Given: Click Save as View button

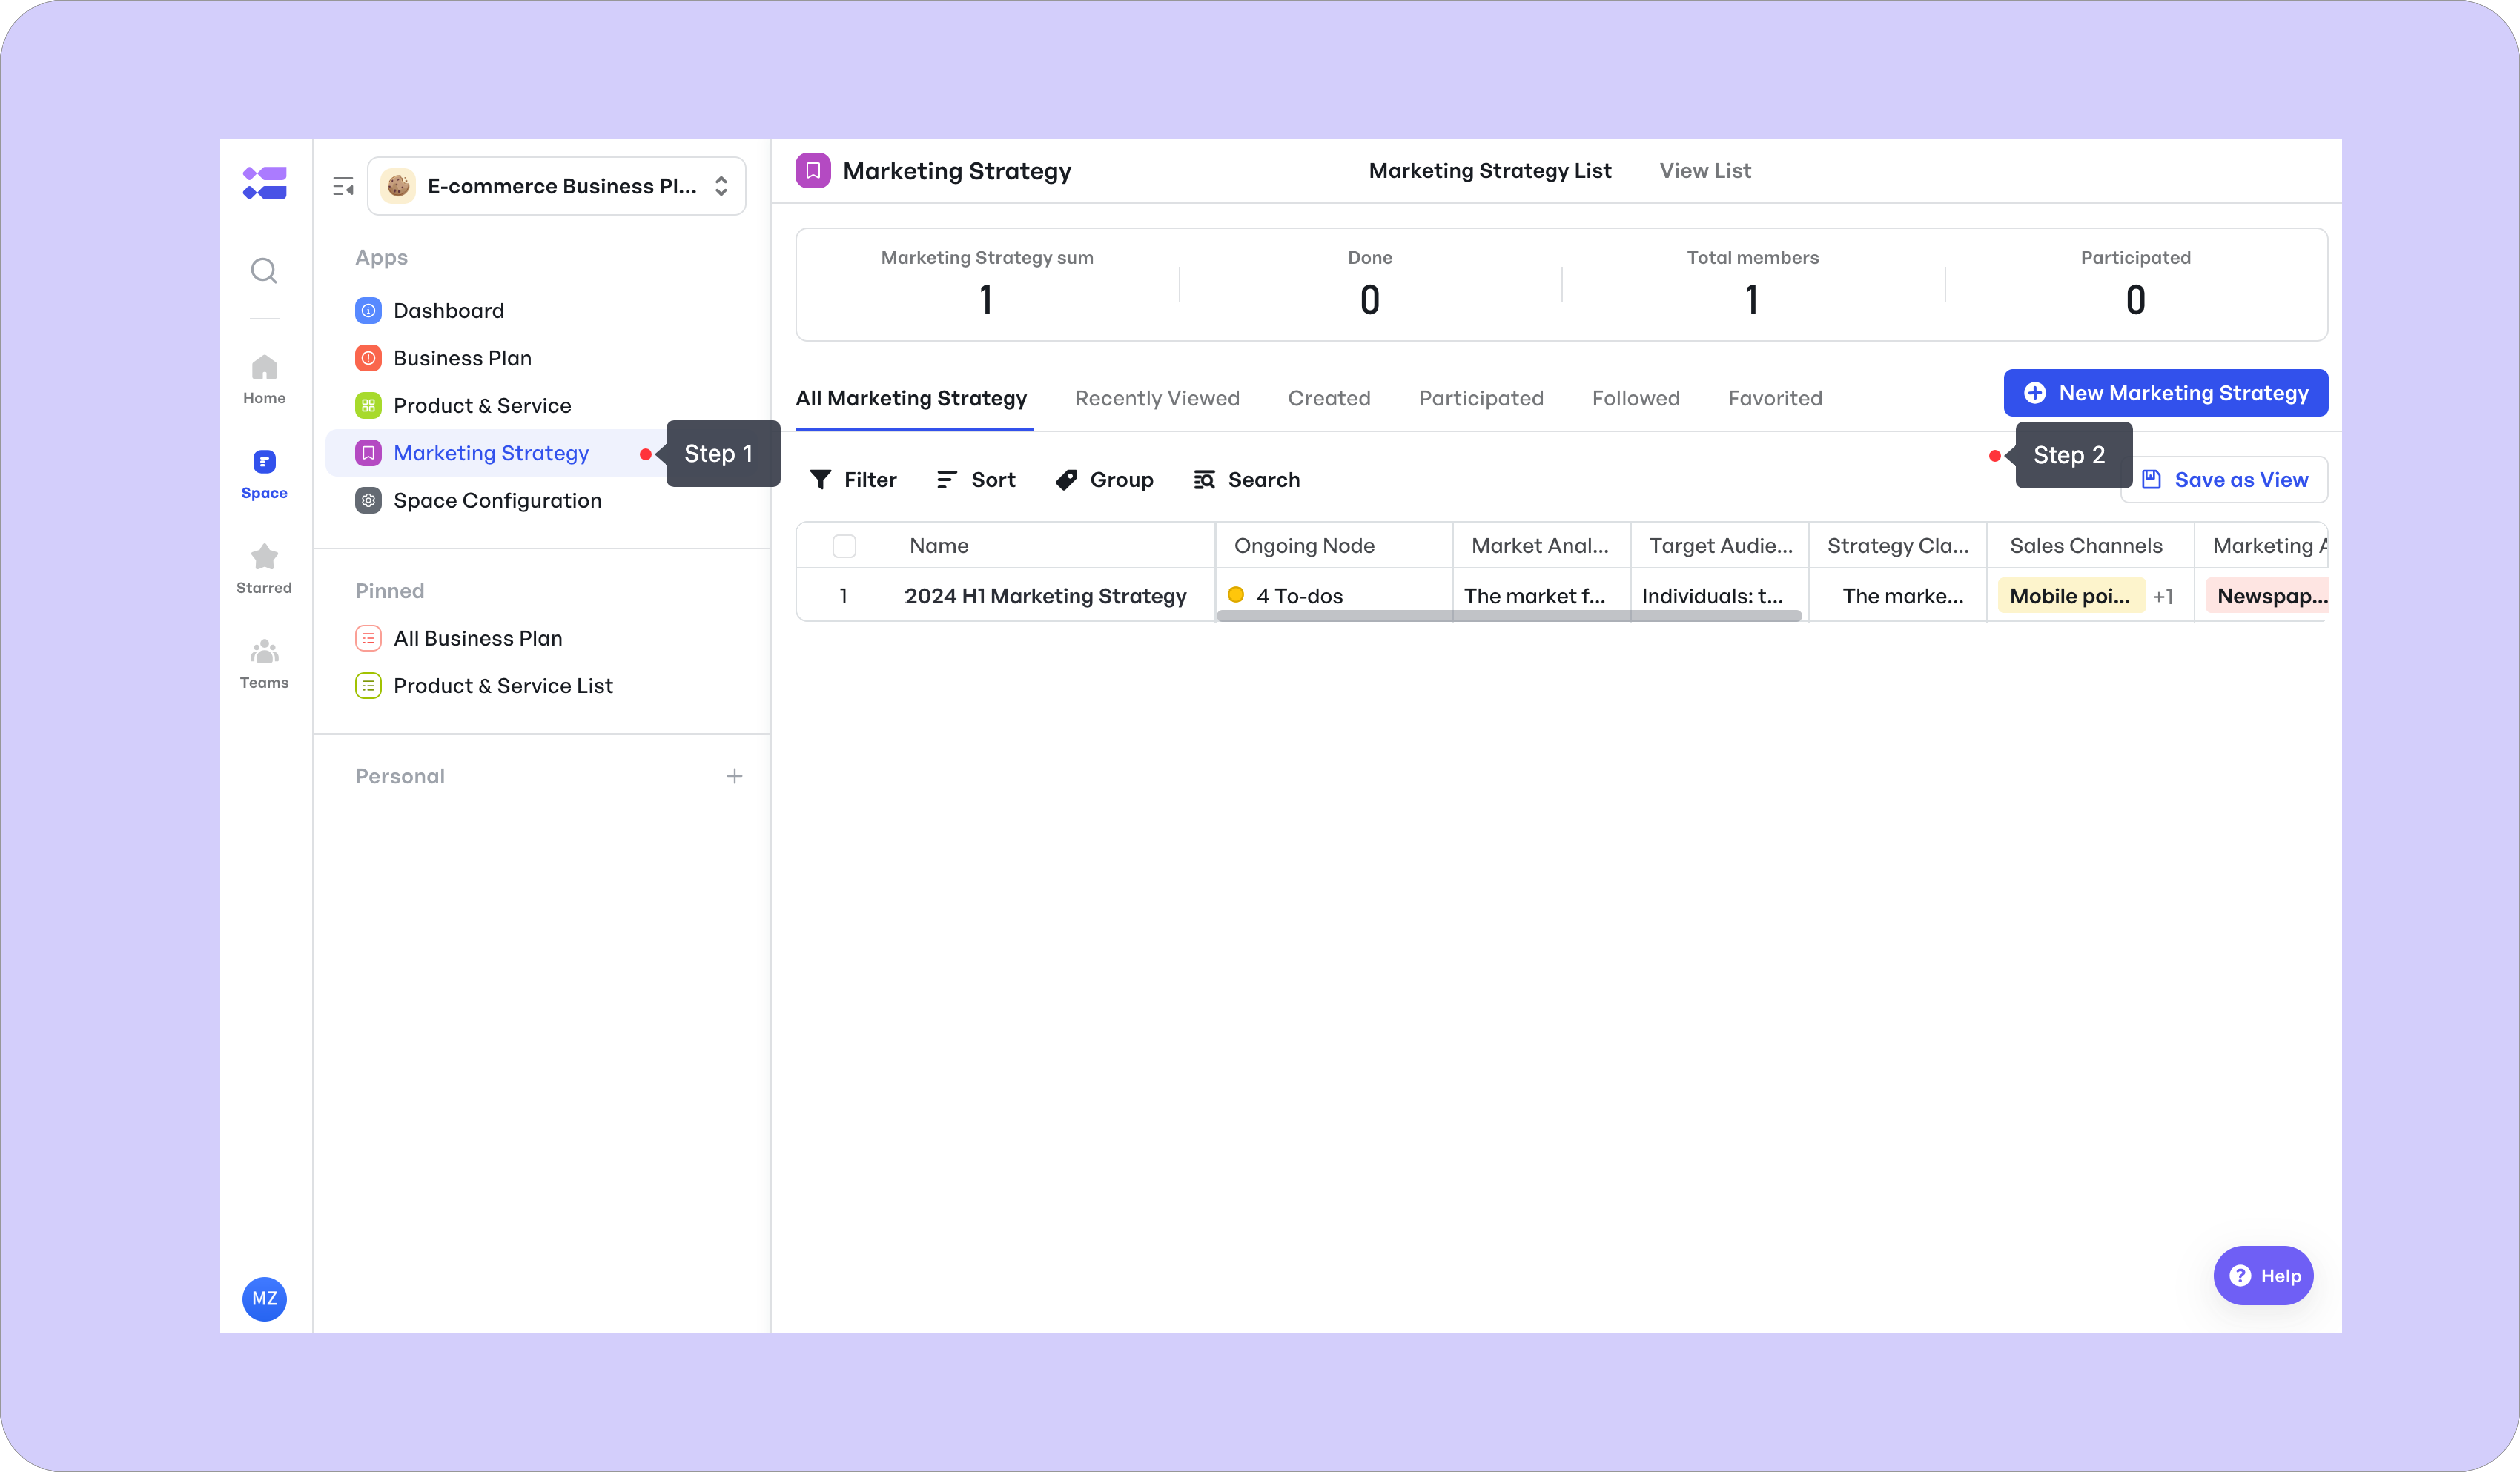Looking at the screenshot, I should coord(2224,480).
